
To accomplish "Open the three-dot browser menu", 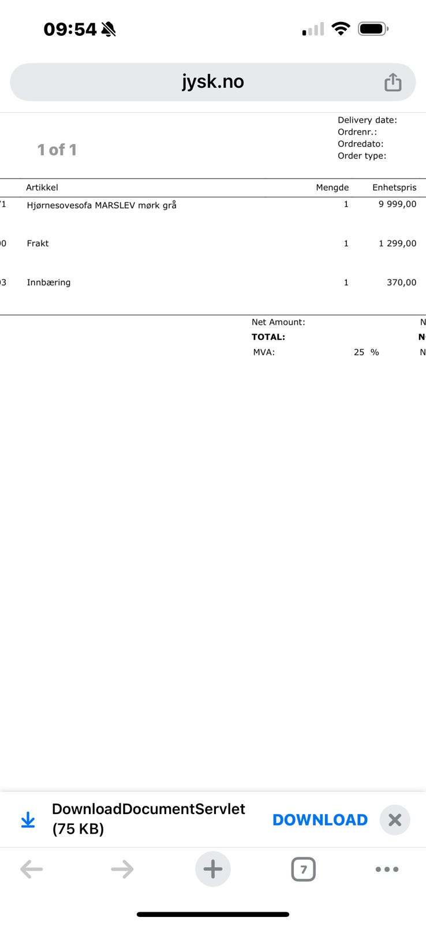I will pyautogui.click(x=387, y=869).
